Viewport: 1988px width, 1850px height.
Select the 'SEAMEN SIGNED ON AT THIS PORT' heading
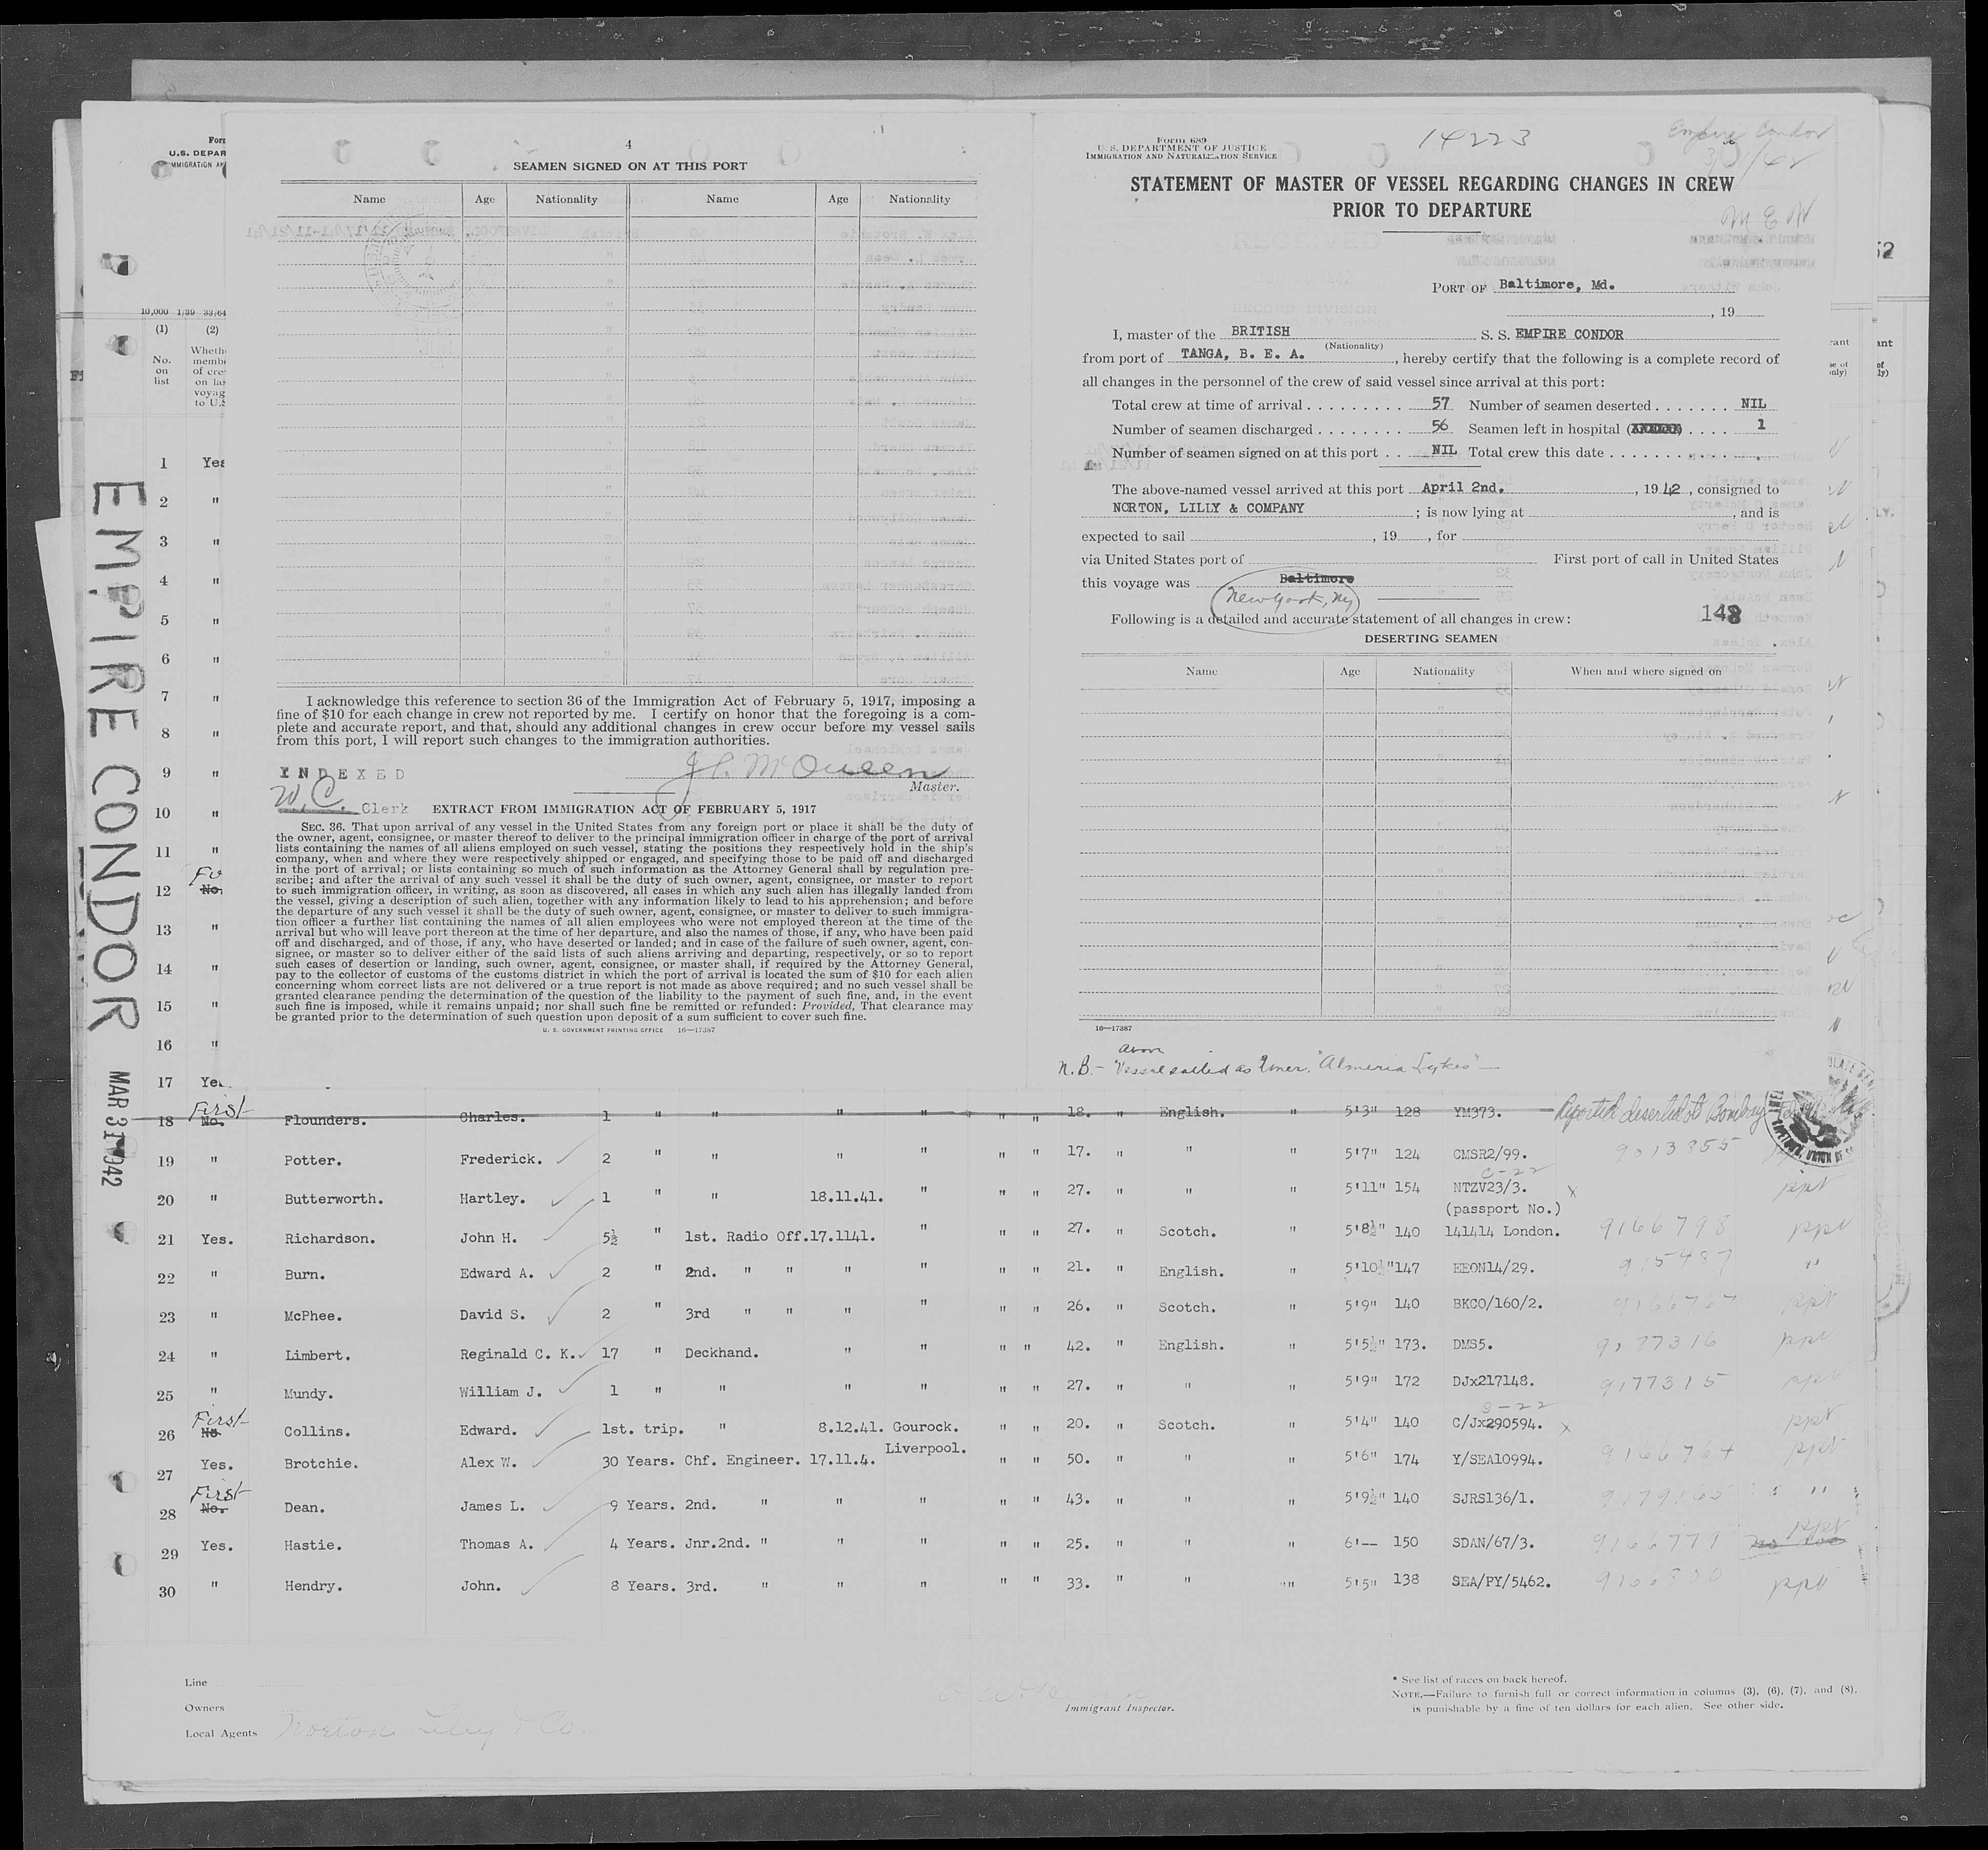coord(629,166)
